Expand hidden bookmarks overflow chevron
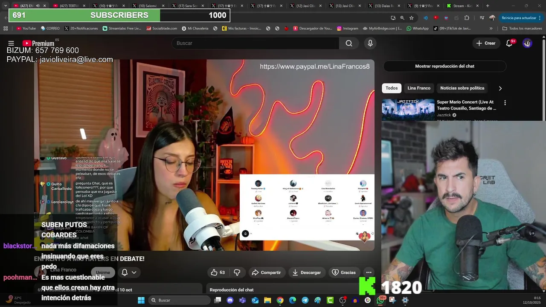The width and height of the screenshot is (546, 307). [491, 29]
